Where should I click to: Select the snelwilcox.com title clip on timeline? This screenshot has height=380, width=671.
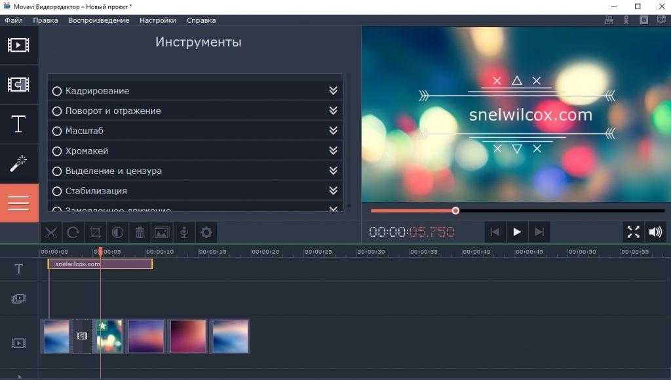[x=100, y=264]
